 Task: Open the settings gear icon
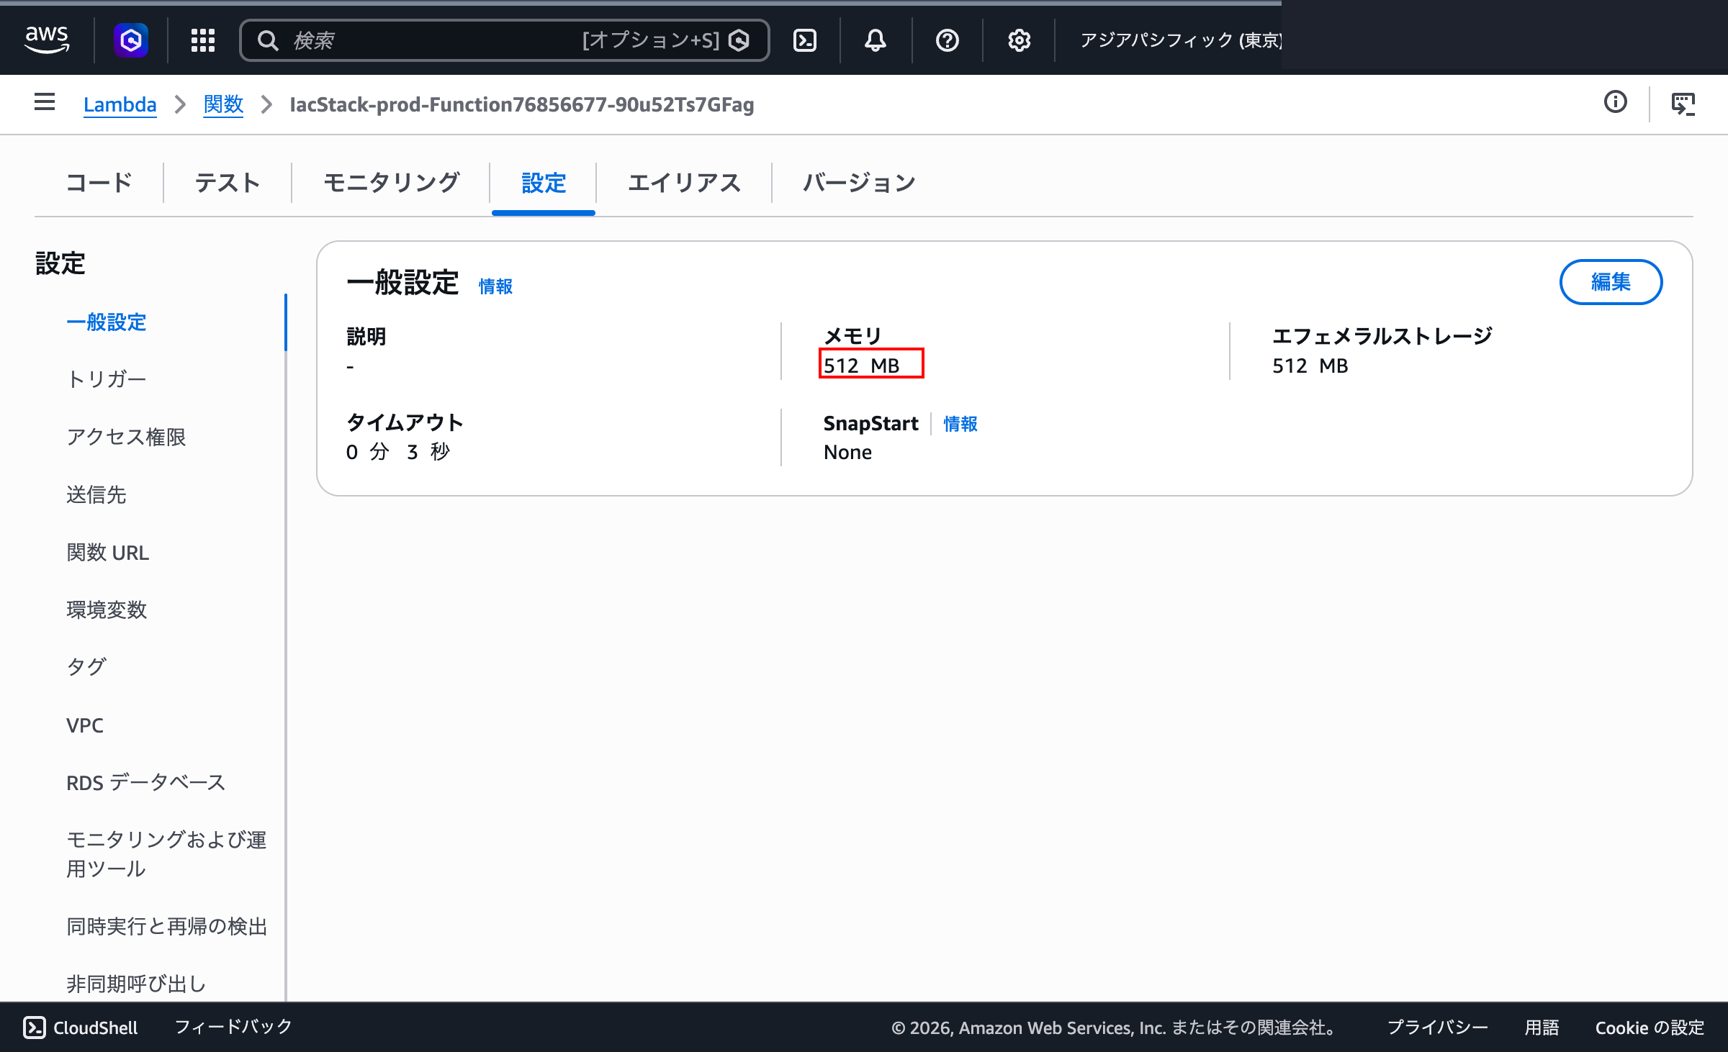pos(1019,40)
